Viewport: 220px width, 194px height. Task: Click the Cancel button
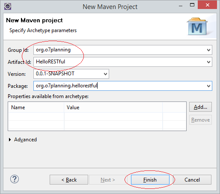(x=192, y=180)
